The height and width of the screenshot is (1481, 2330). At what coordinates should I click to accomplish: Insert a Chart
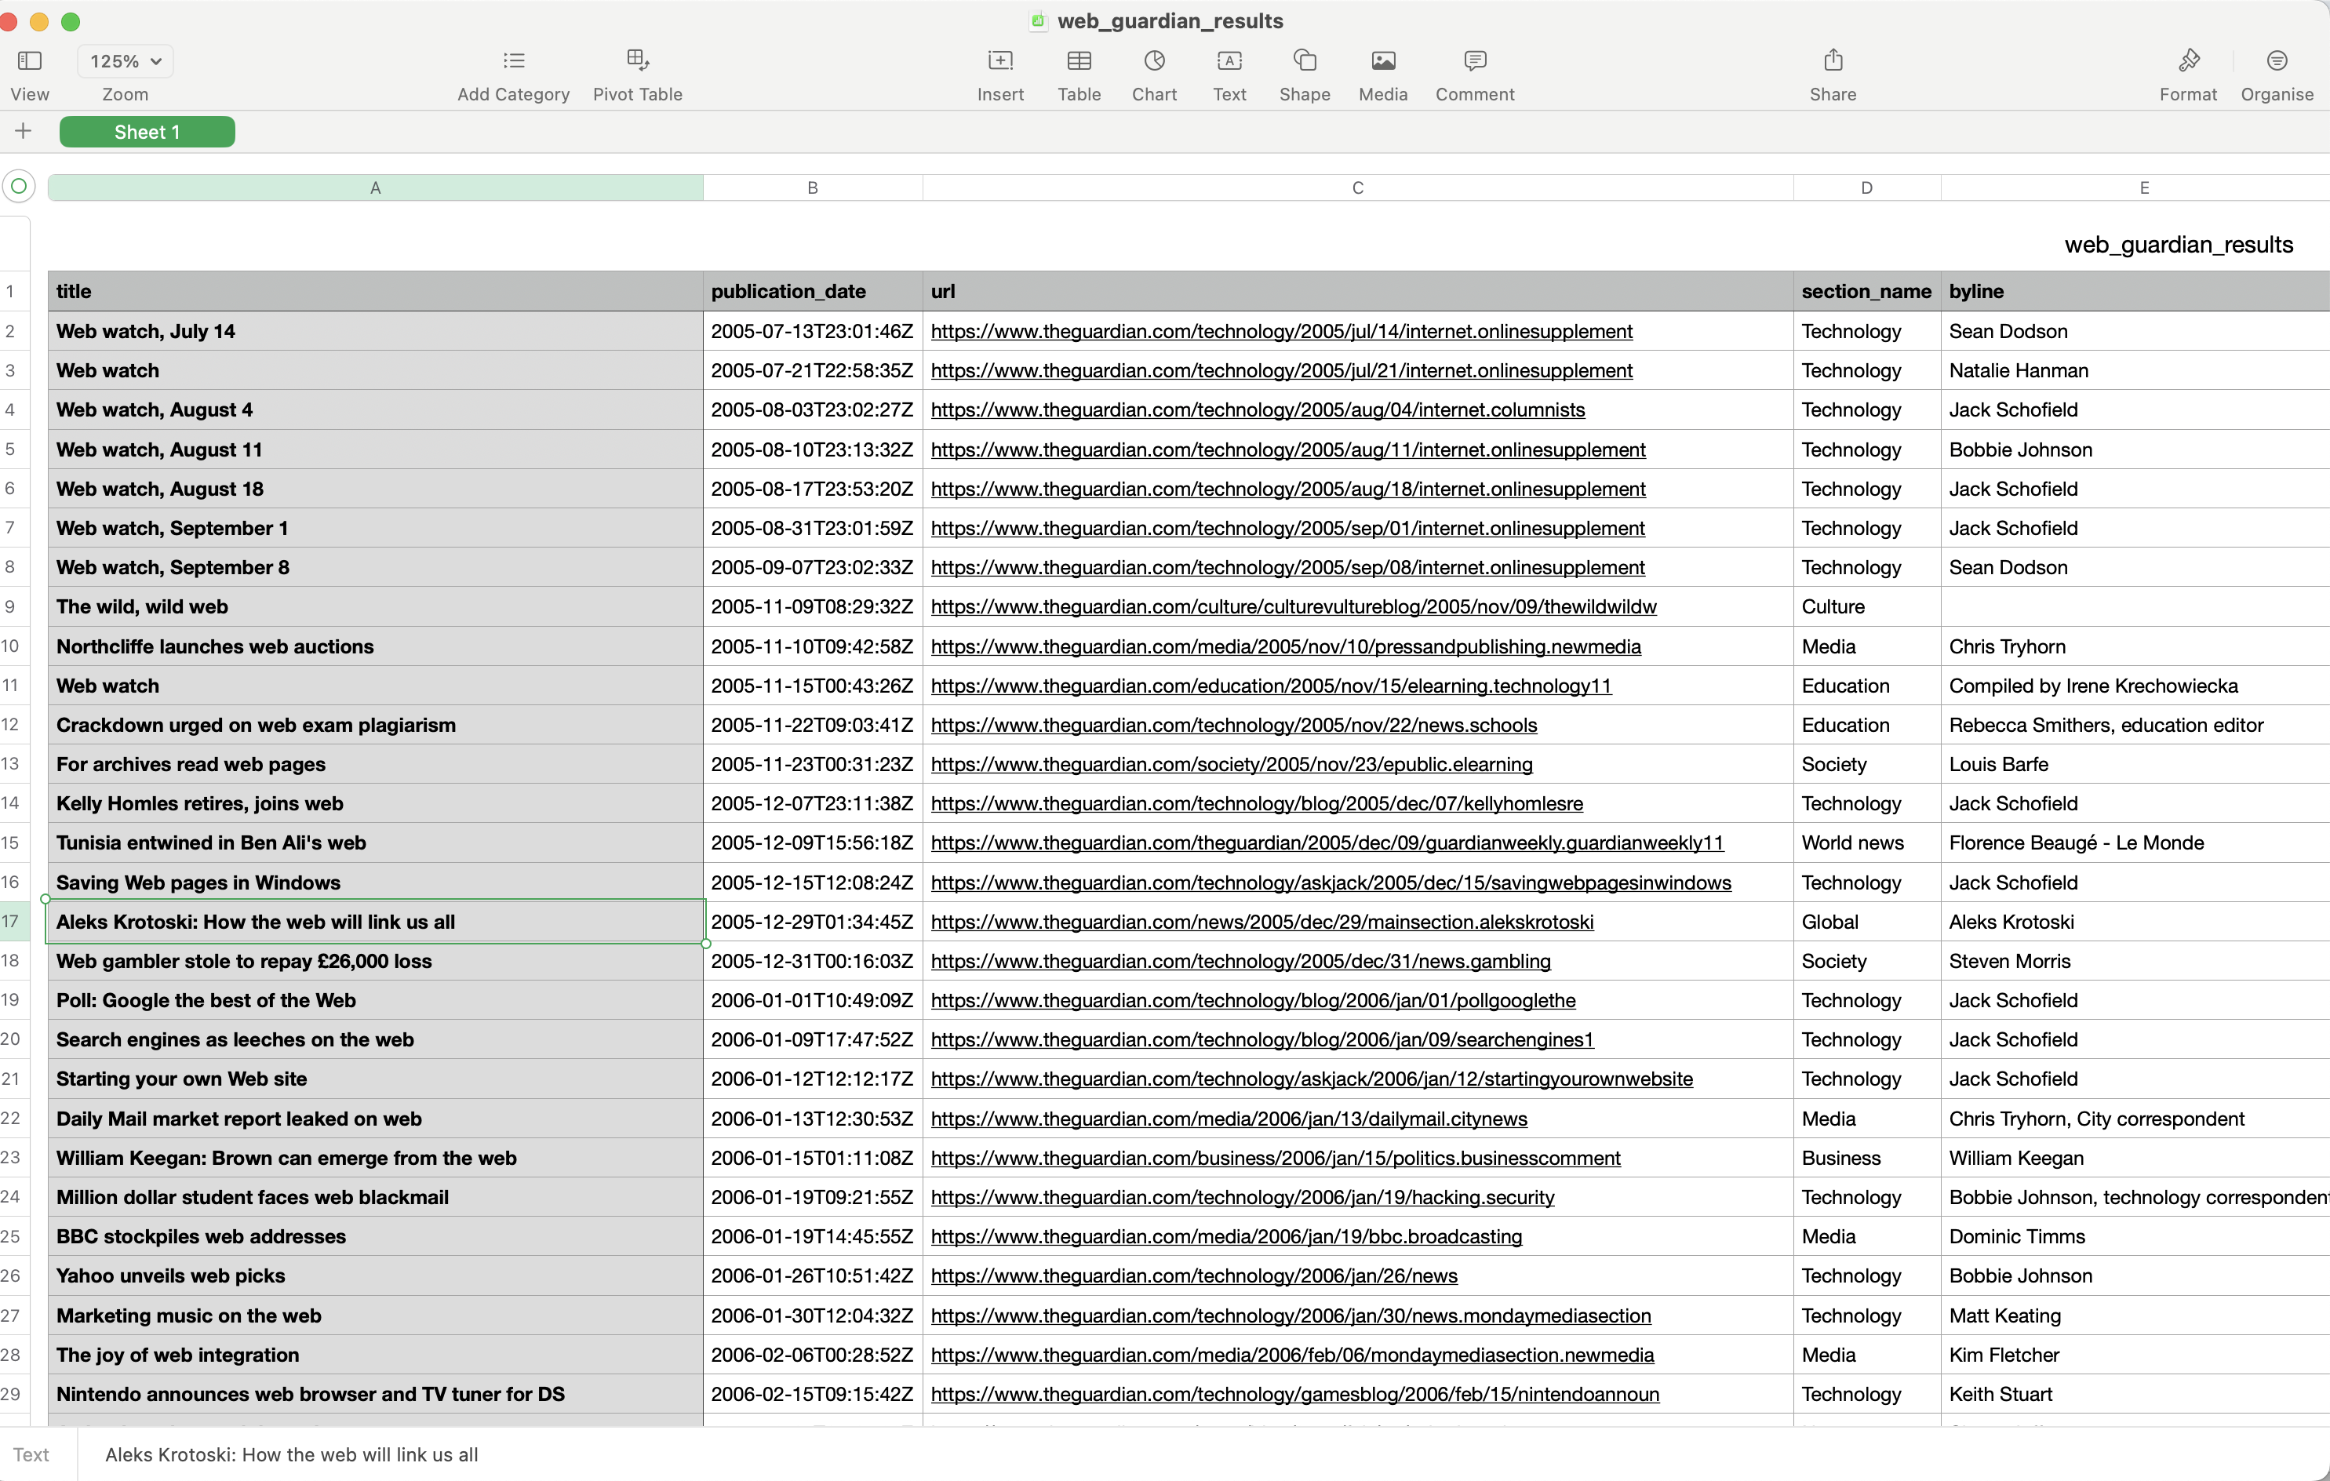(x=1153, y=61)
